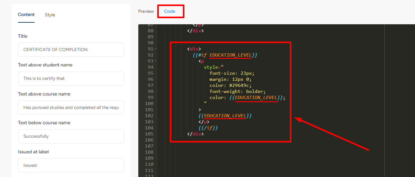Edit the 'Issued at label' field
This screenshot has height=177, width=415.
(x=71, y=165)
